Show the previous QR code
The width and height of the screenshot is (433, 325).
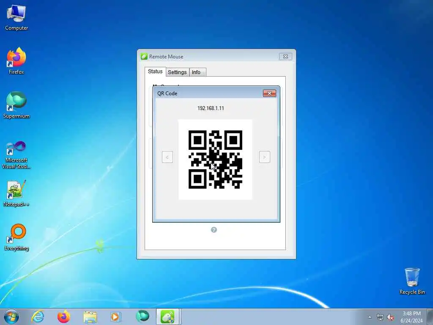pos(167,157)
